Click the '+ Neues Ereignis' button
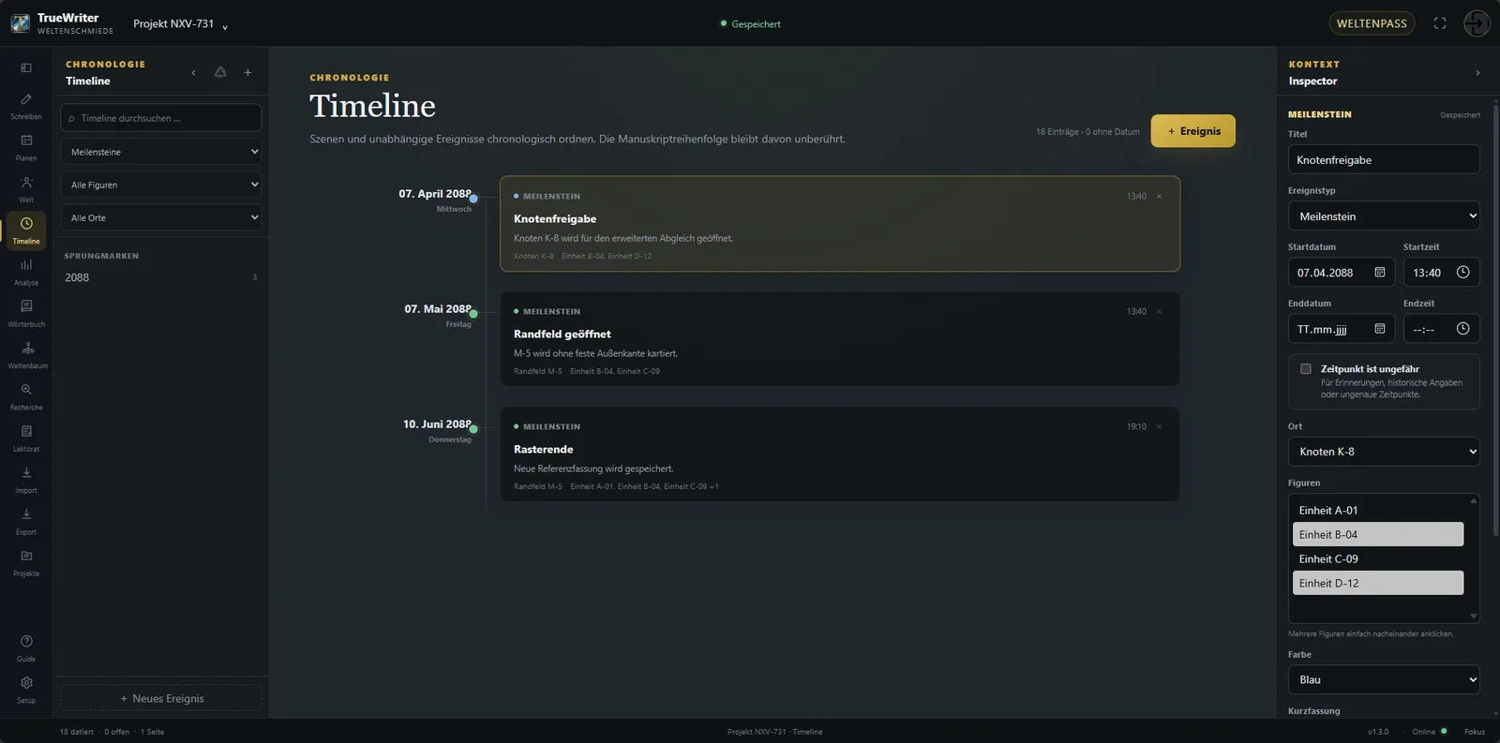The image size is (1500, 743). [x=161, y=698]
